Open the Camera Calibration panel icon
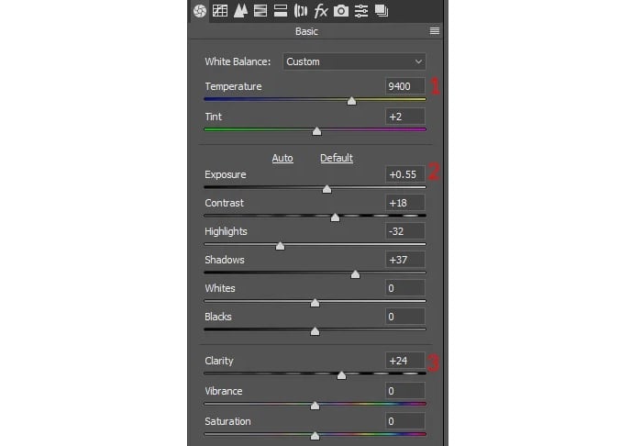The width and height of the screenshot is (642, 446). coord(340,11)
